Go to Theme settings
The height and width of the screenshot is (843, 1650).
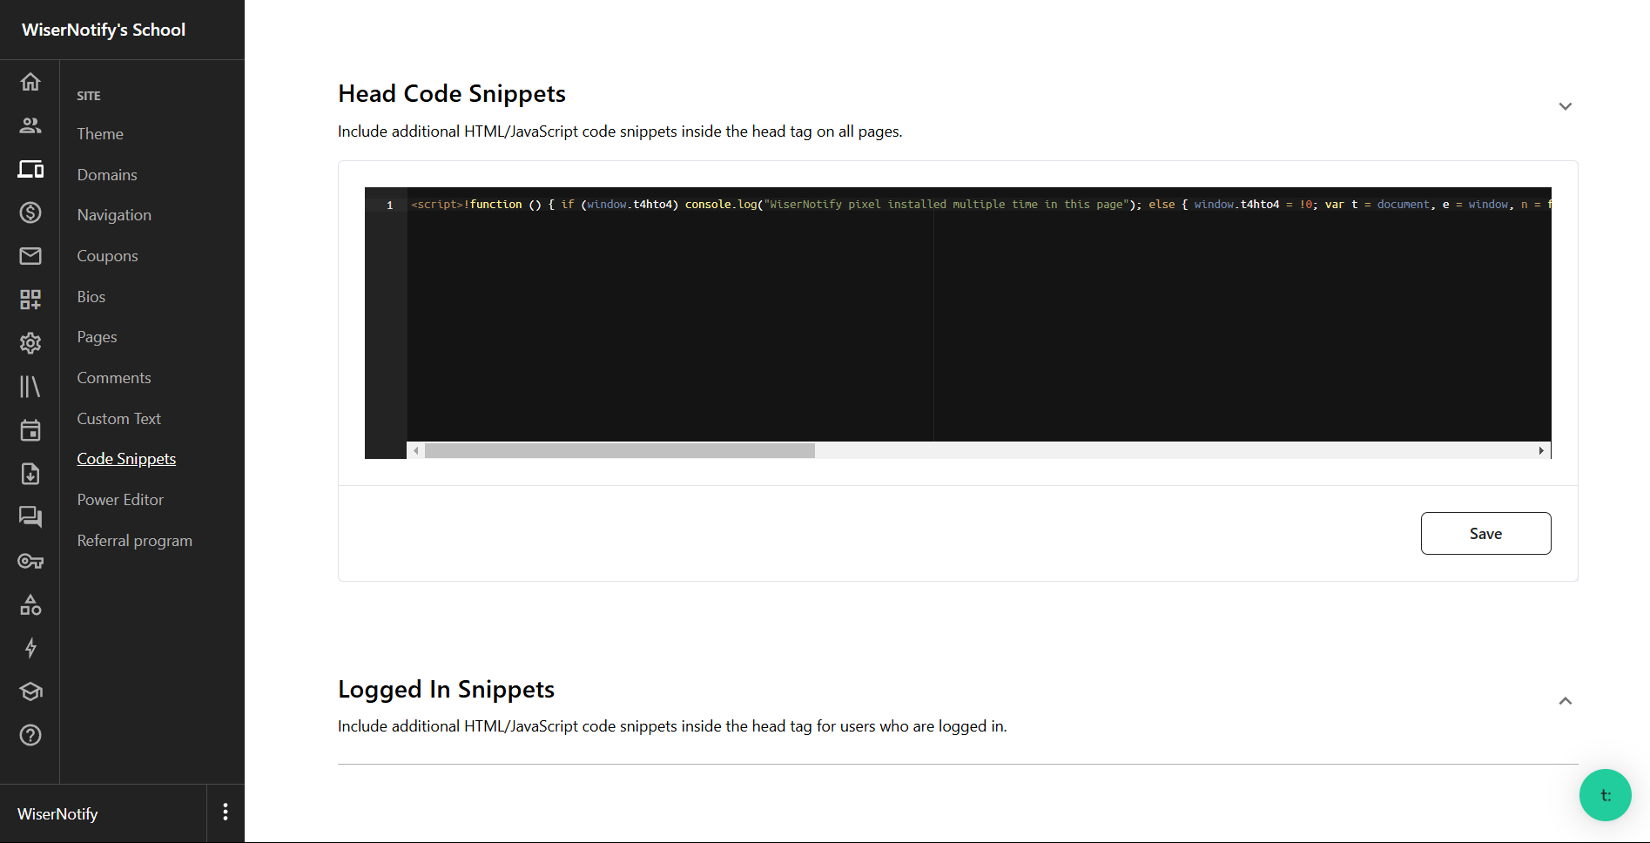(x=100, y=134)
